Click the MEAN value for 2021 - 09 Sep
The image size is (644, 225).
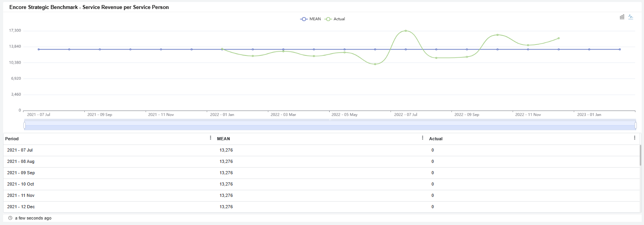click(x=226, y=173)
